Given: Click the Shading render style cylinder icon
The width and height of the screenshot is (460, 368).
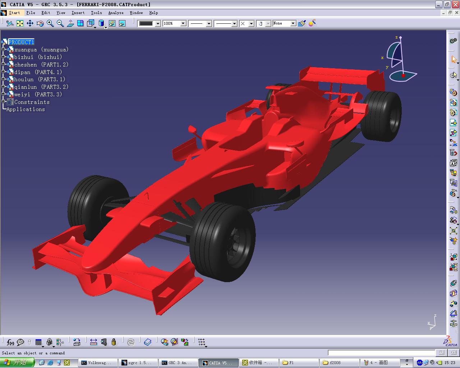Looking at the screenshot, I should 101,23.
